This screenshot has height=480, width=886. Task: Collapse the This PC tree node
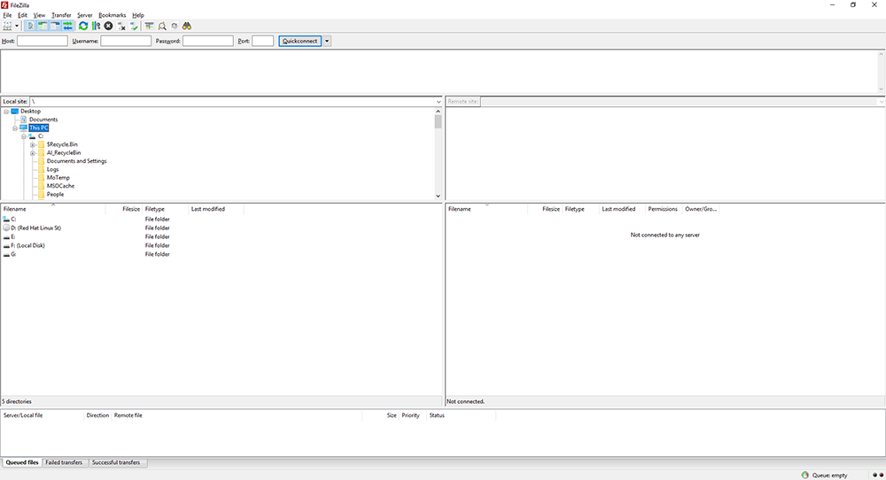15,128
